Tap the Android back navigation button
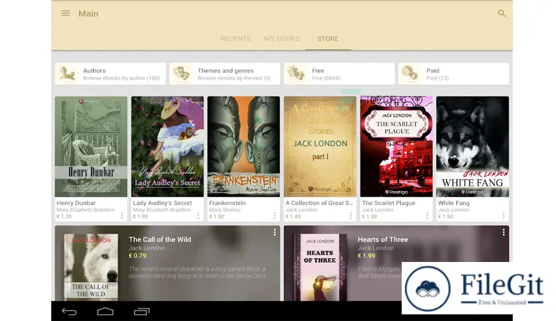 click(69, 312)
